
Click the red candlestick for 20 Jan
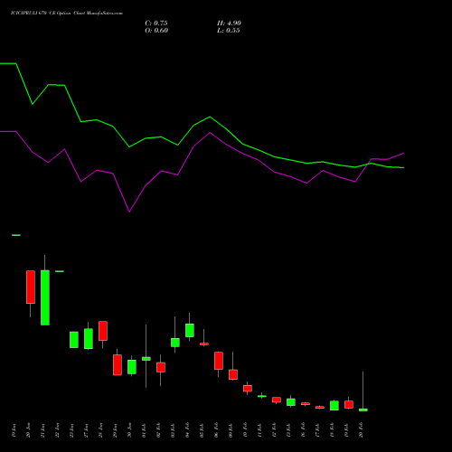(x=31, y=287)
